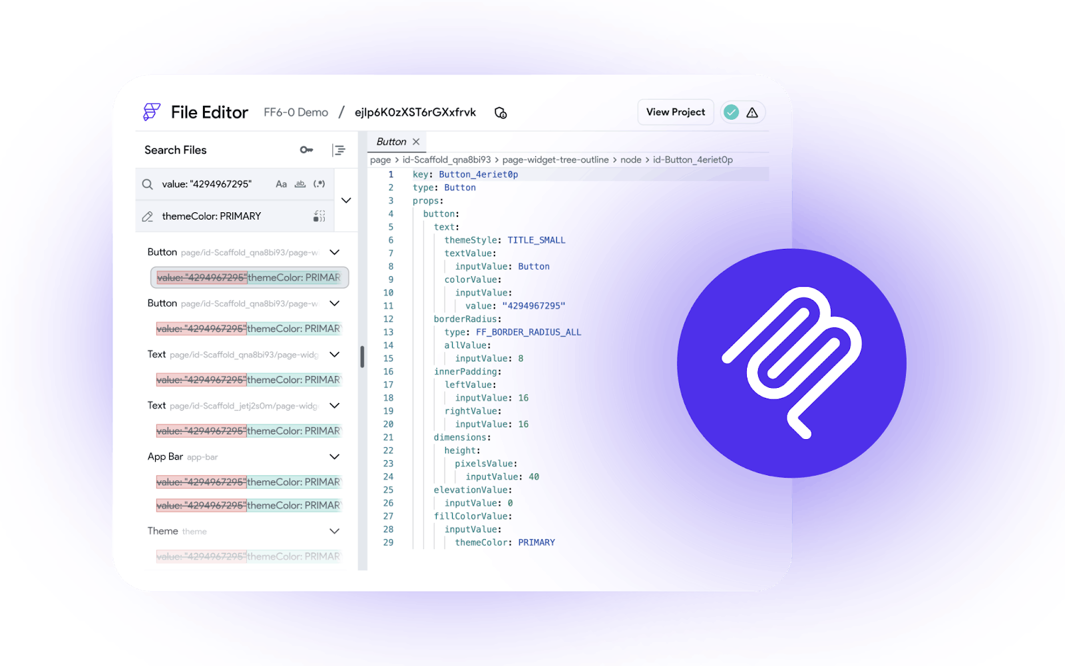Click the green checkmark status icon
The image size is (1065, 666).
coord(732,112)
